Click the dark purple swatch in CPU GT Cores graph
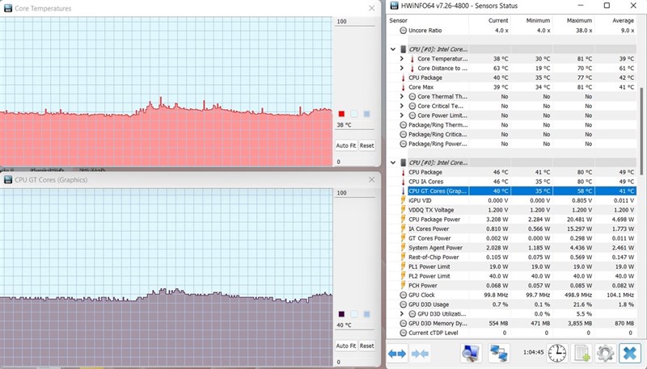 [x=341, y=314]
